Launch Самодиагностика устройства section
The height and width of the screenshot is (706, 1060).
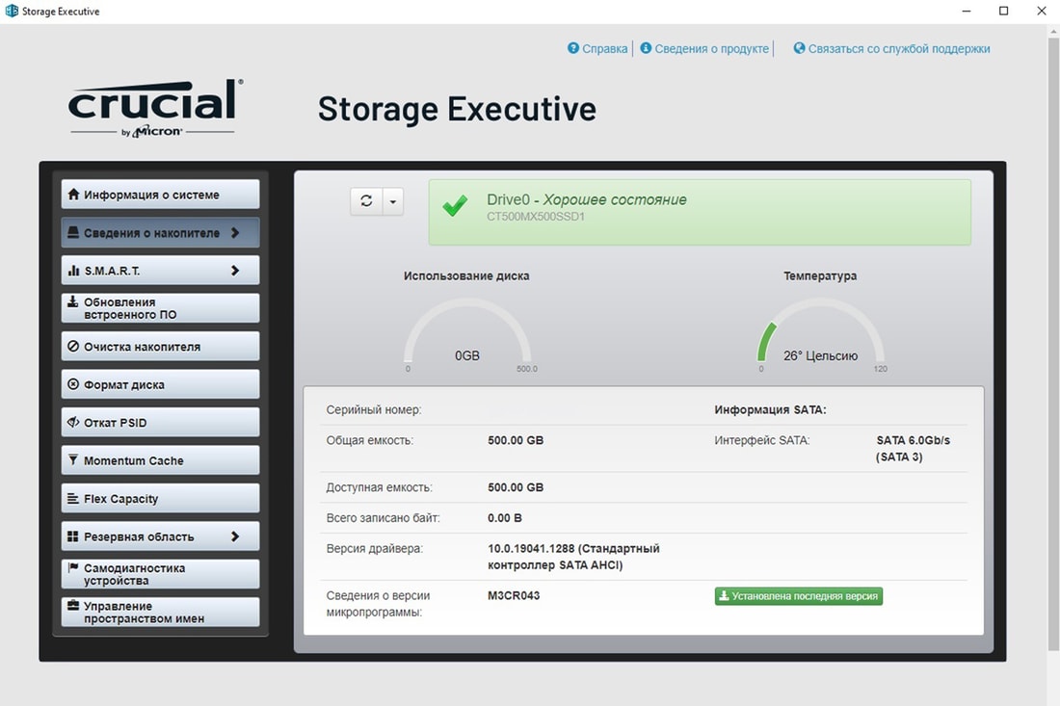pyautogui.click(x=160, y=574)
